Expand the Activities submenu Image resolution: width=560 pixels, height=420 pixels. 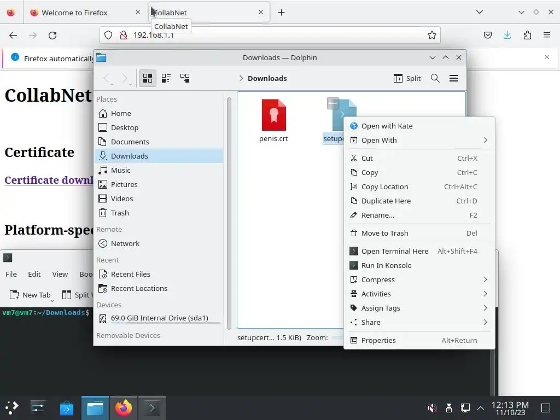[x=419, y=294]
